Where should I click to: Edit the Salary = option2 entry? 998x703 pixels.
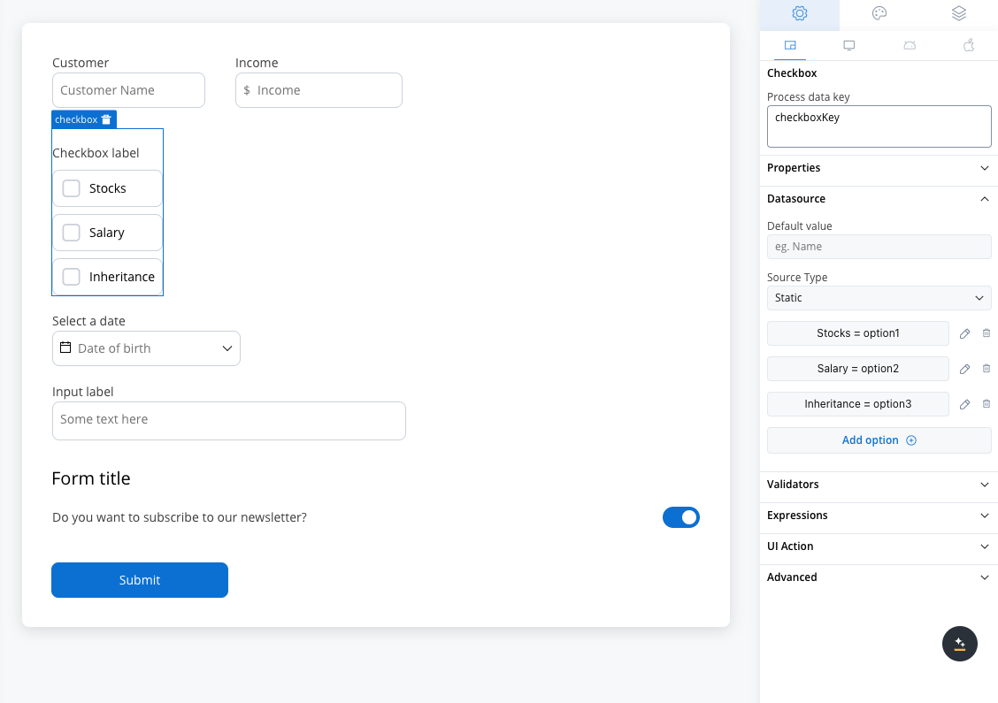[x=965, y=369]
